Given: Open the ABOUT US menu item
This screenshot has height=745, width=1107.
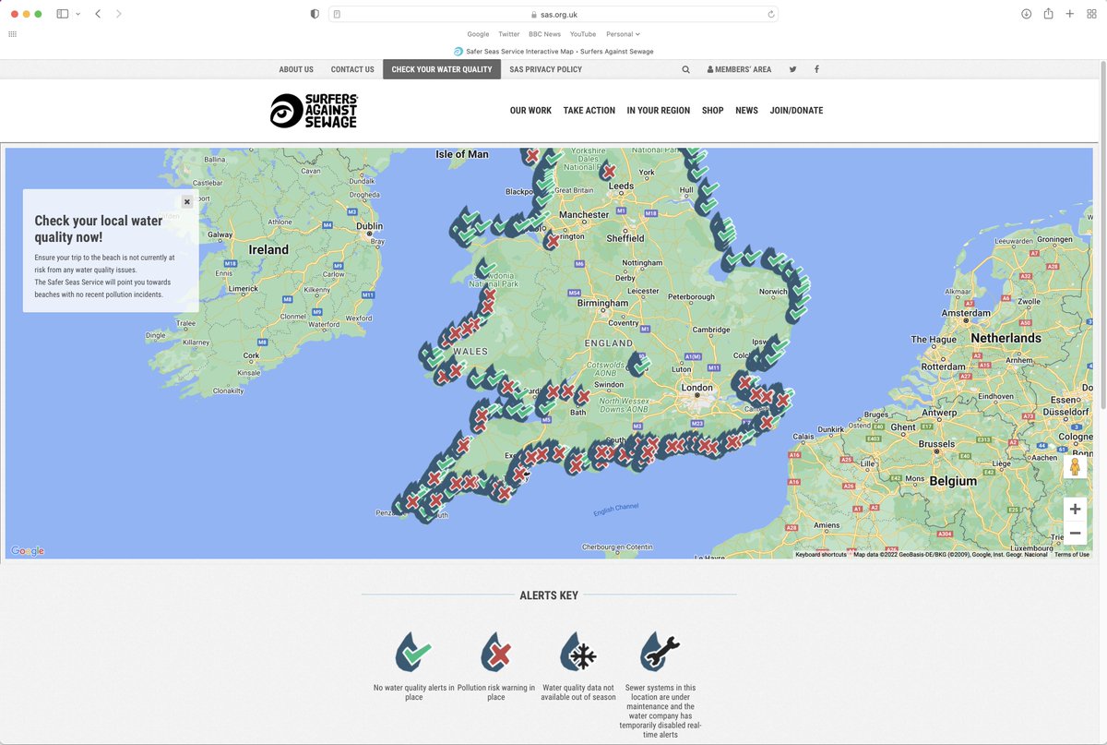Looking at the screenshot, I should click(x=296, y=69).
